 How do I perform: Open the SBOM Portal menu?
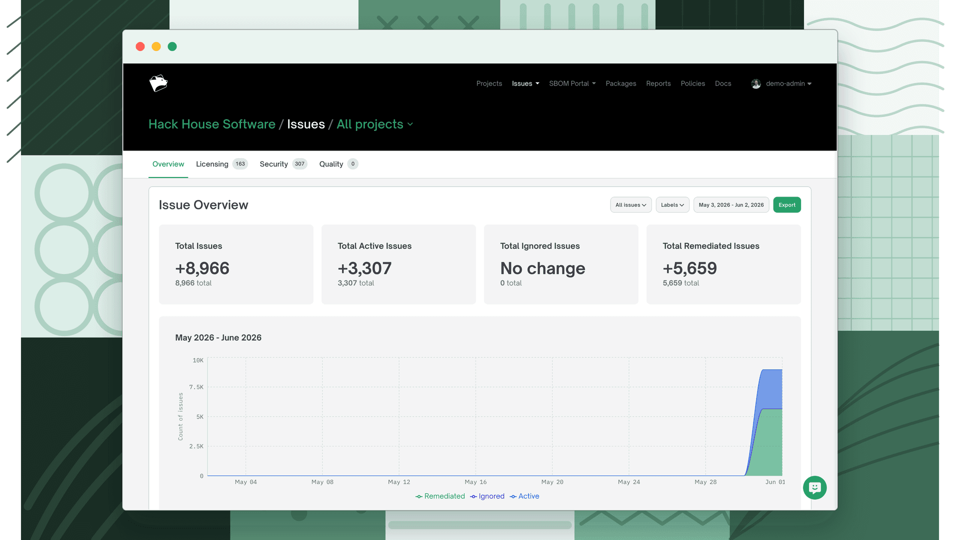pos(572,83)
